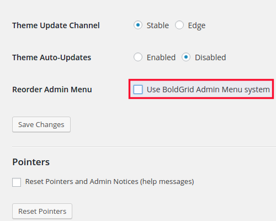
Task: Choose the Enabled radio button for auto-updates
Action: coord(138,57)
